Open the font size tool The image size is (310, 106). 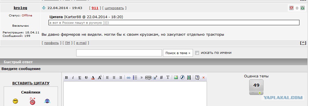pos(100,77)
